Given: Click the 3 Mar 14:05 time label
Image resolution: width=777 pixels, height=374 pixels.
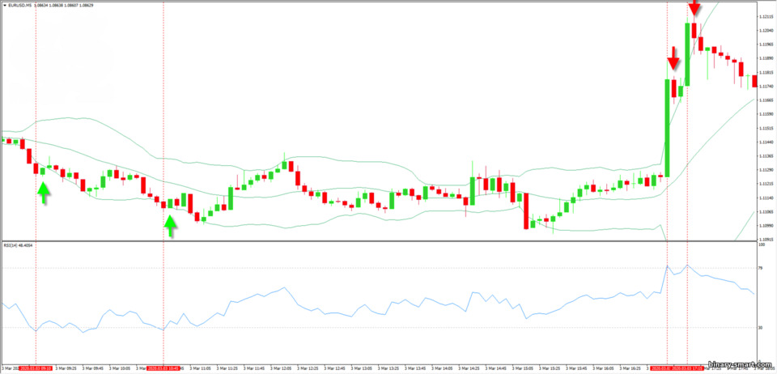Looking at the screenshot, I should (x=443, y=368).
